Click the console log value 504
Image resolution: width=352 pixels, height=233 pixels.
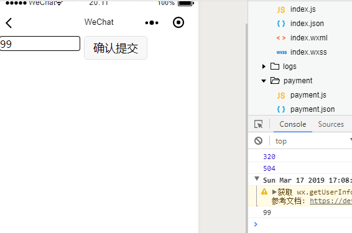[x=269, y=168]
